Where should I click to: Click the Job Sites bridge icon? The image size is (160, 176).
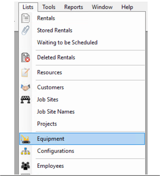point(25,99)
